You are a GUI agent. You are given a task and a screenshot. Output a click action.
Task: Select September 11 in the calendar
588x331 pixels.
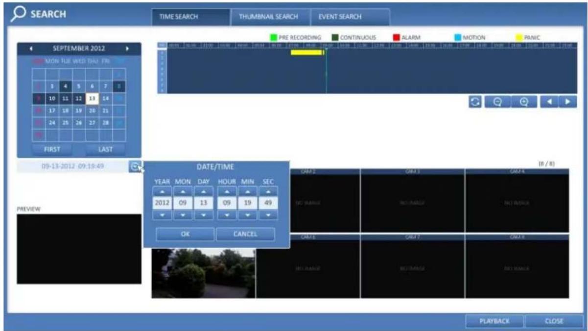pyautogui.click(x=66, y=98)
